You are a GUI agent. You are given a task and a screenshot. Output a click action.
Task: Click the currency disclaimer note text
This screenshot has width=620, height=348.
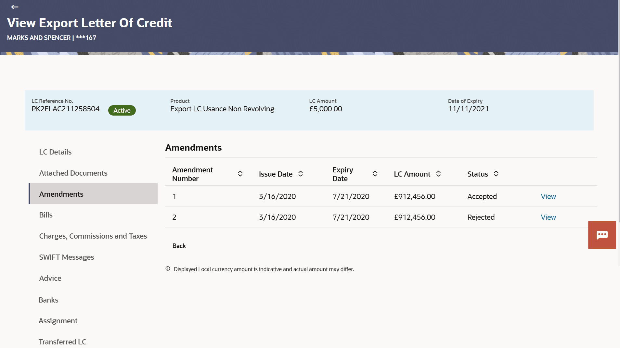264,269
